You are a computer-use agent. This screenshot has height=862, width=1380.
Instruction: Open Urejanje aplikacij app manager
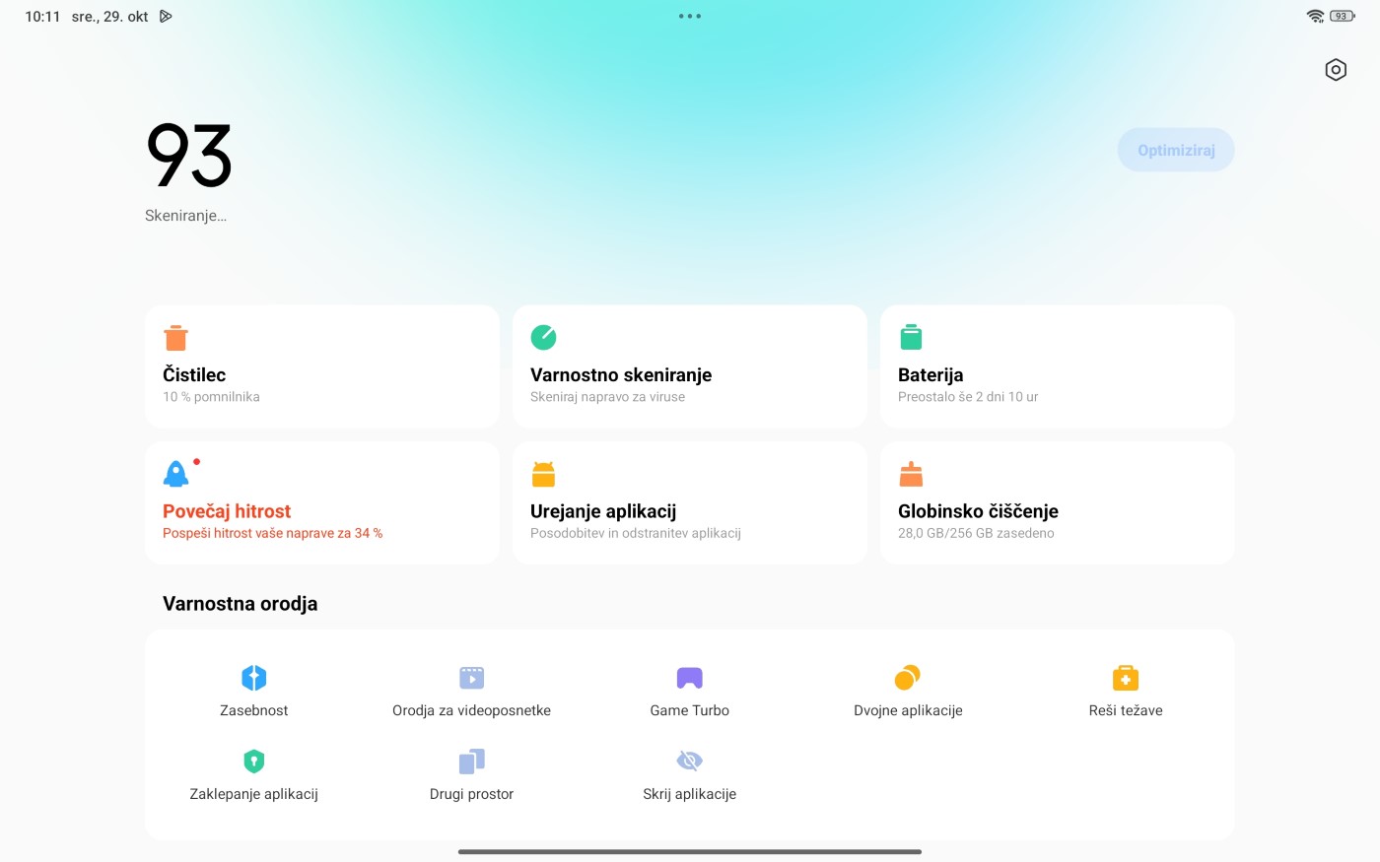[689, 502]
